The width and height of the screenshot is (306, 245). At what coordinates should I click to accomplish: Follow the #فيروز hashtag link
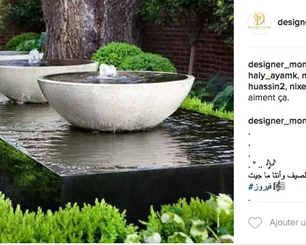coord(260,187)
